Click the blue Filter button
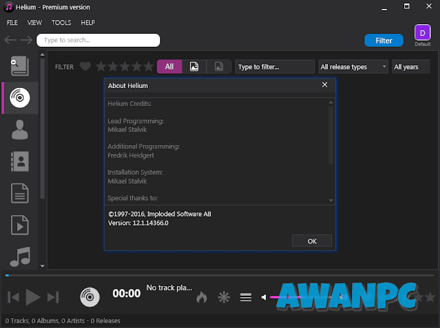This screenshot has height=328, width=440. click(384, 41)
